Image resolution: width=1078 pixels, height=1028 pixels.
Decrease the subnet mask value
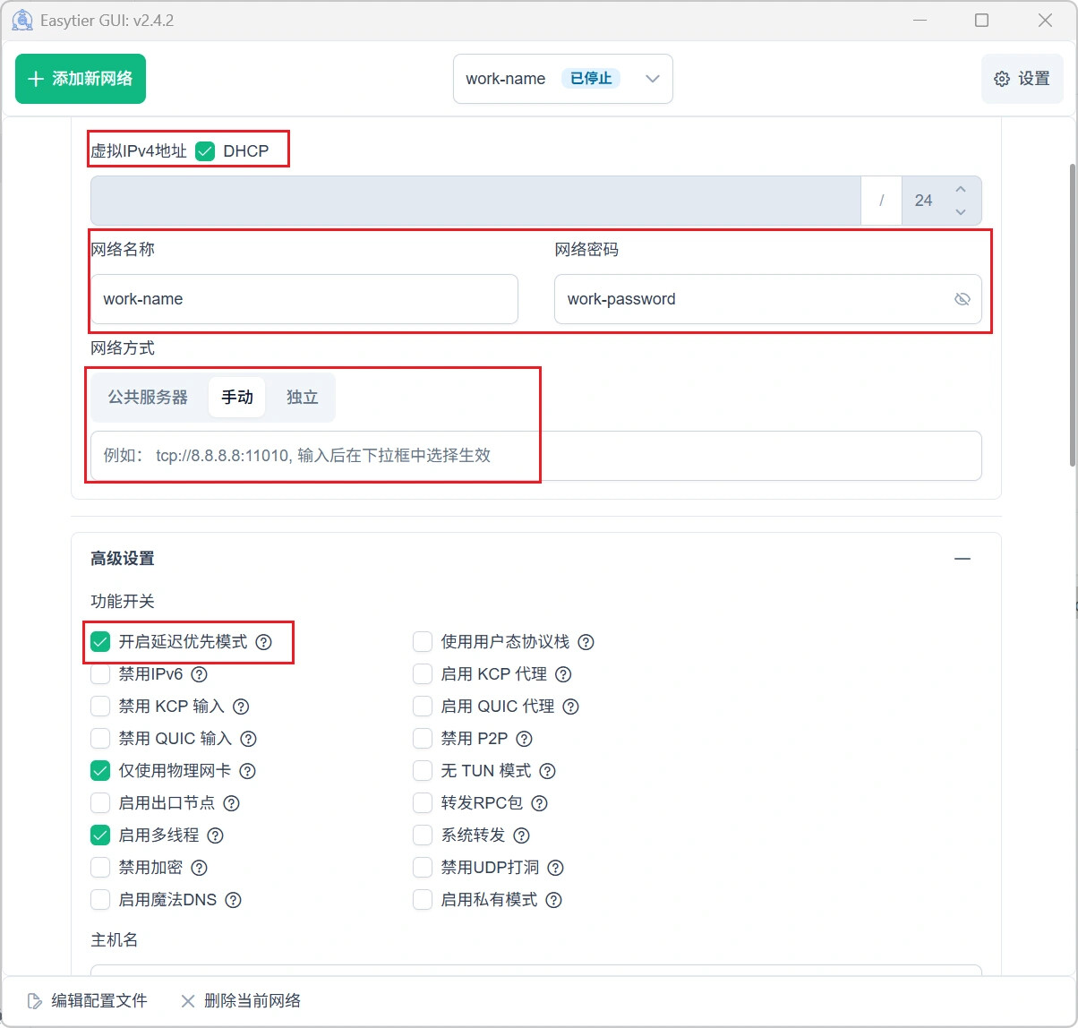point(961,212)
